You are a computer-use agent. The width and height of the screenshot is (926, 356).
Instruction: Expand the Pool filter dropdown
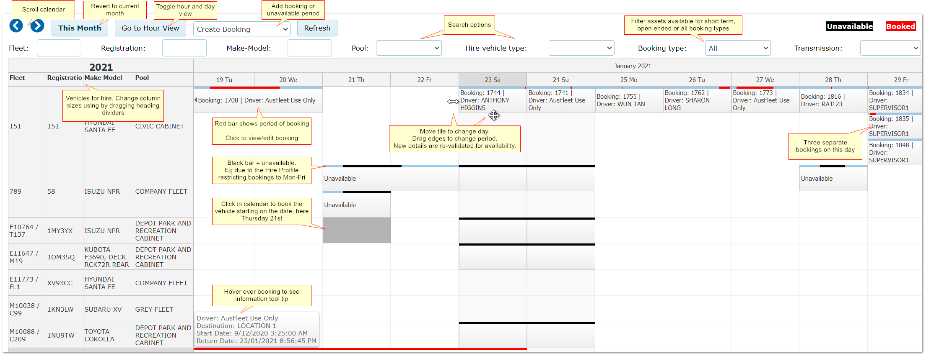click(408, 48)
